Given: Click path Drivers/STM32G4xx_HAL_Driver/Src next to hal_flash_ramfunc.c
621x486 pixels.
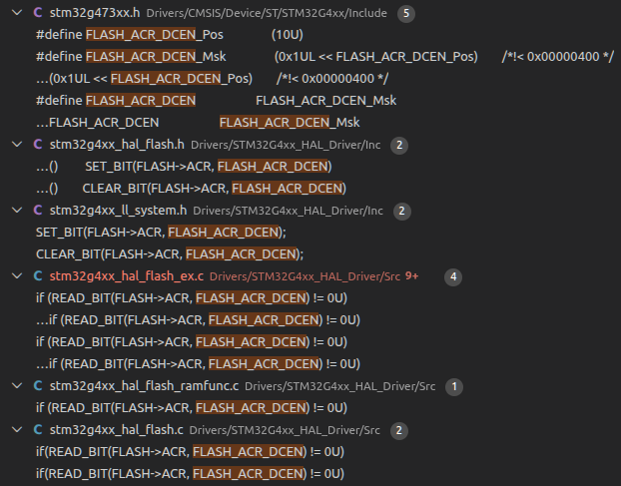Looking at the screenshot, I should 339,386.
